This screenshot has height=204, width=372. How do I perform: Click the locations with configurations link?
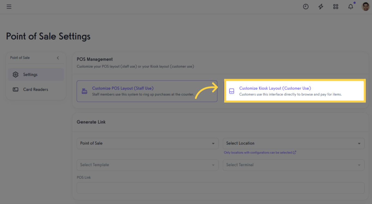click(x=258, y=152)
